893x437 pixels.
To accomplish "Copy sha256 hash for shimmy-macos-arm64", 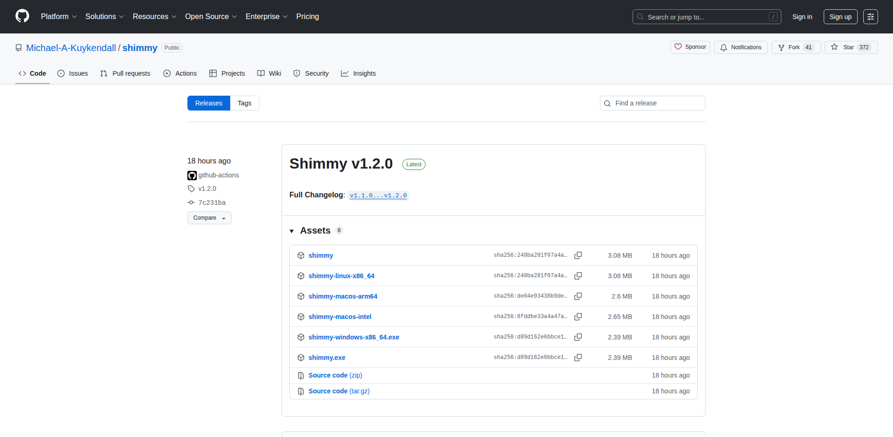I will pos(578,296).
